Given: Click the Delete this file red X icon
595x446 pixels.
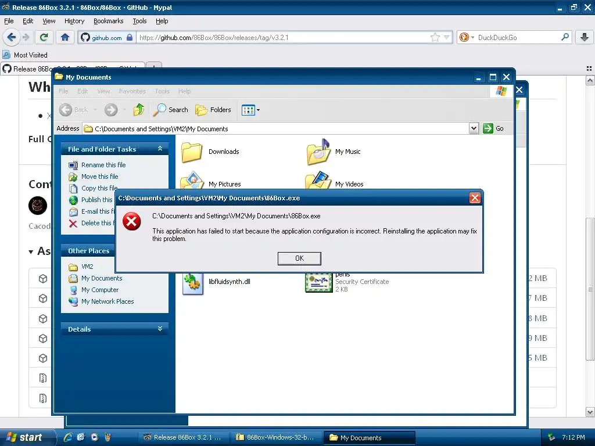Looking at the screenshot, I should click(73, 224).
